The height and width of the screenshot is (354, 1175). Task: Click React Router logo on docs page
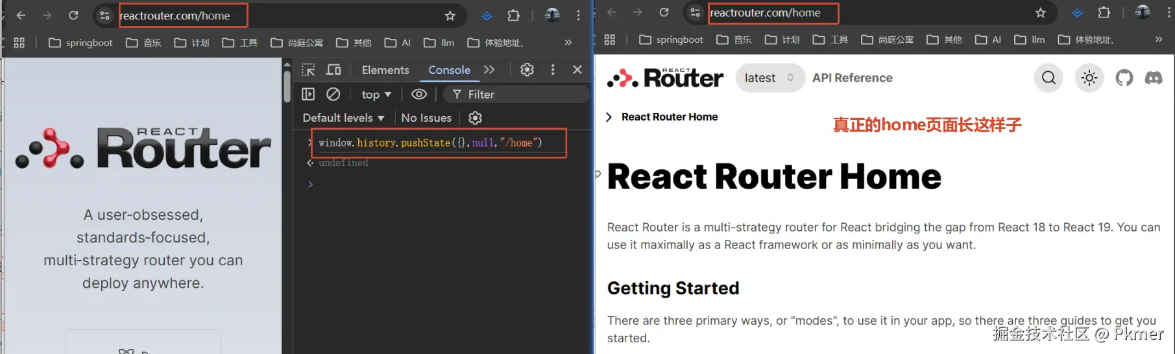coord(665,78)
